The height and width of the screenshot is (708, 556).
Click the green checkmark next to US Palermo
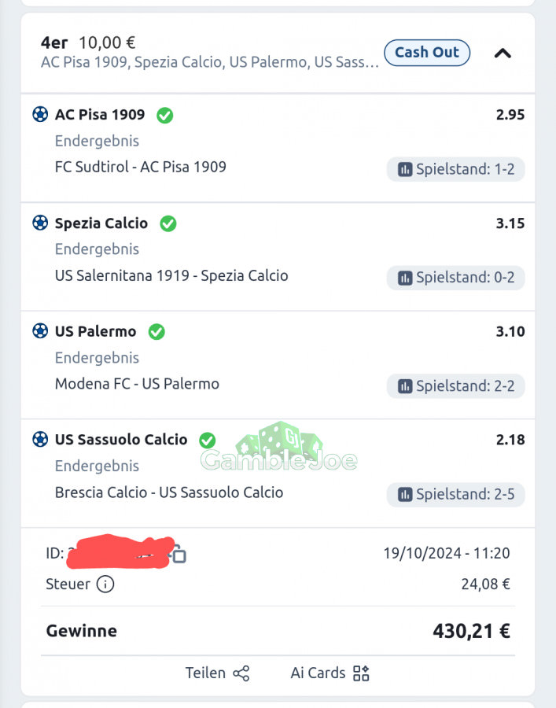tap(156, 332)
